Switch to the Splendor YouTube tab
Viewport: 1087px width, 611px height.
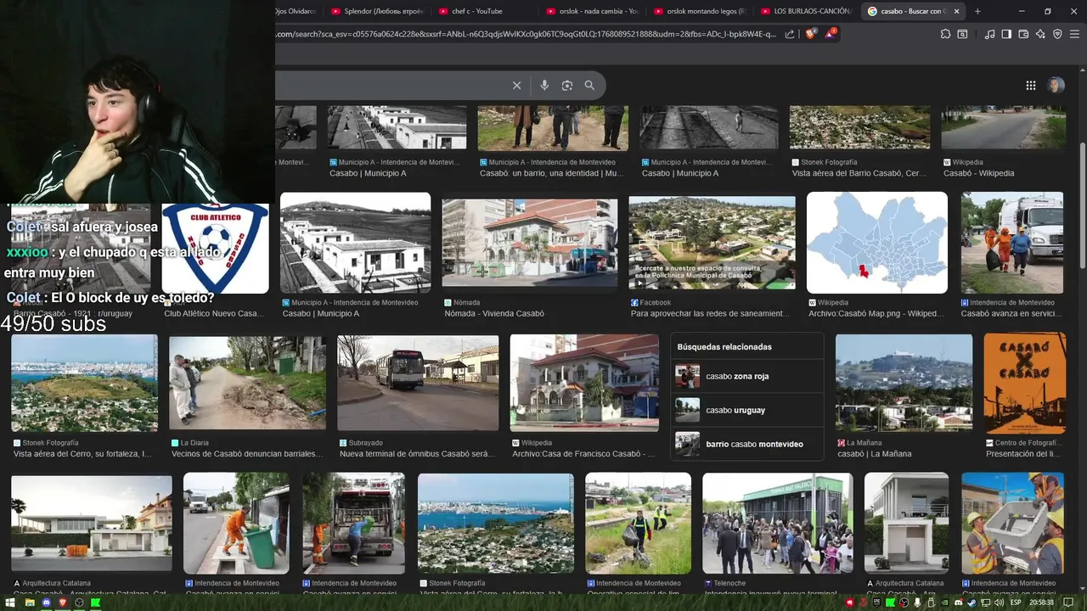tap(380, 11)
